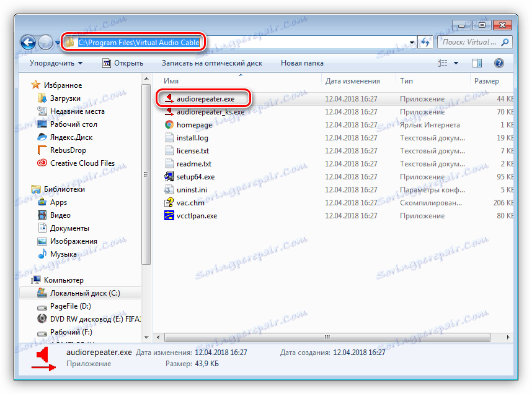Click the refresh button next to address bar

(425, 42)
